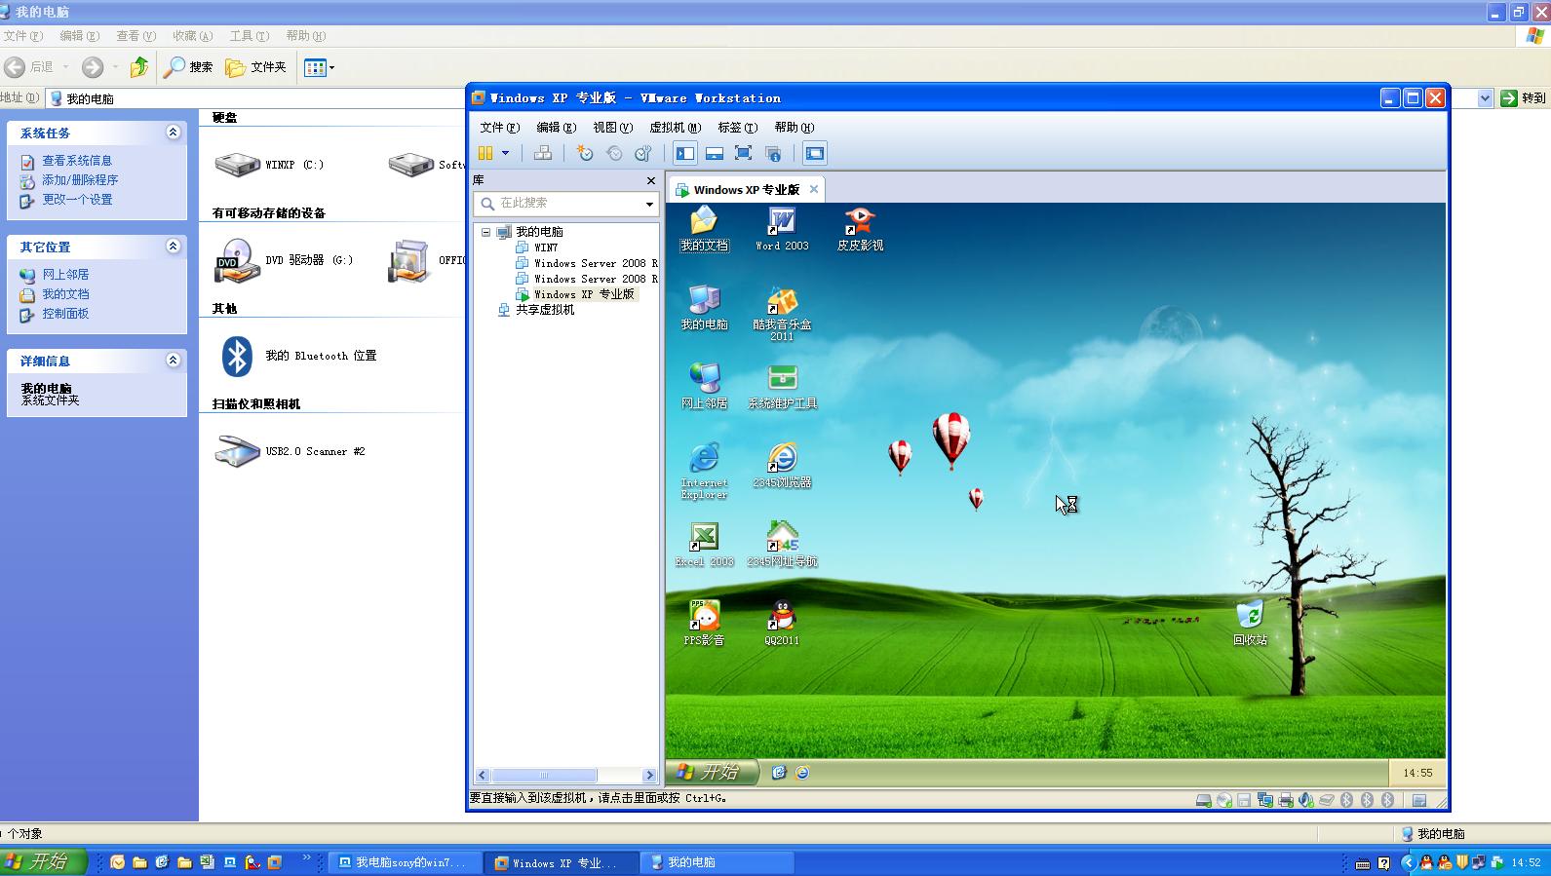Click the Excel 2003 desktop icon
Image resolution: width=1551 pixels, height=876 pixels.
704,546
